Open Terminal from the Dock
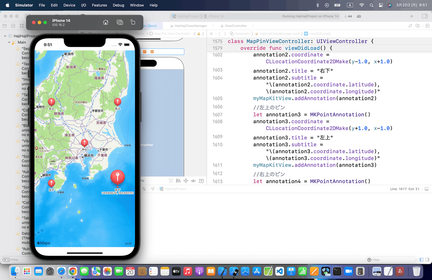The image size is (432, 280). (337, 271)
